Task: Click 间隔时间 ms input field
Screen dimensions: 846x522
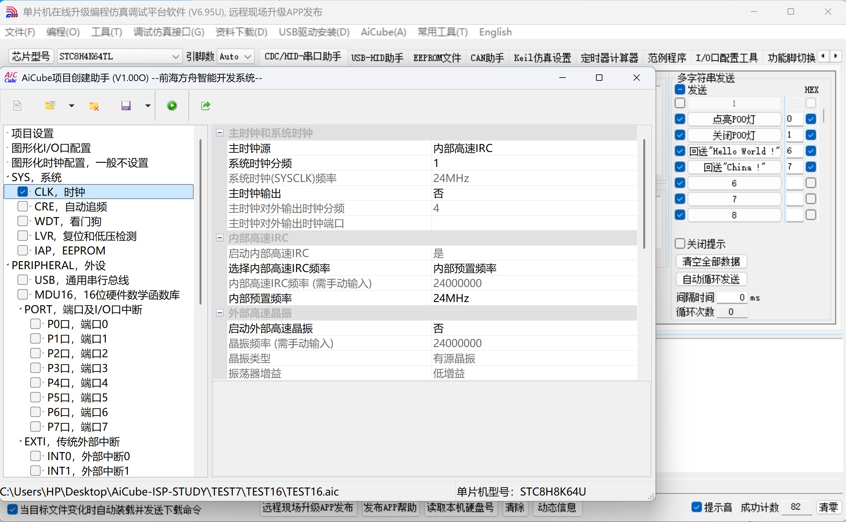Action: click(732, 297)
